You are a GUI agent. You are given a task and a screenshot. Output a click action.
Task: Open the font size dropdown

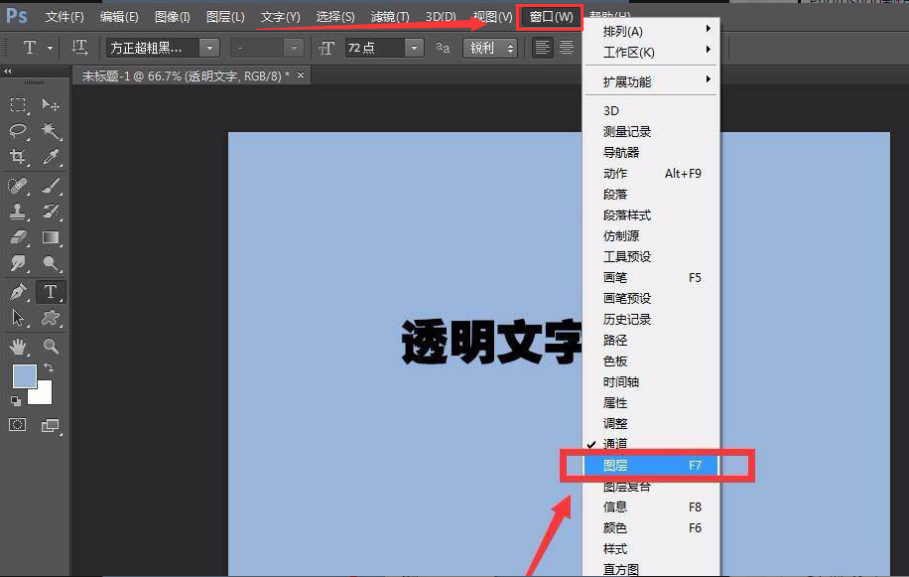point(414,47)
